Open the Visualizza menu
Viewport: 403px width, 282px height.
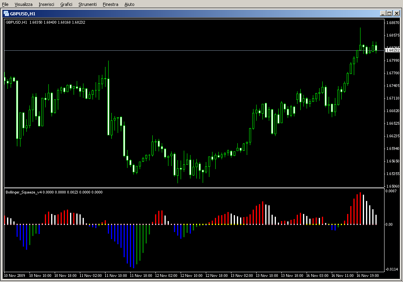pyautogui.click(x=23, y=4)
